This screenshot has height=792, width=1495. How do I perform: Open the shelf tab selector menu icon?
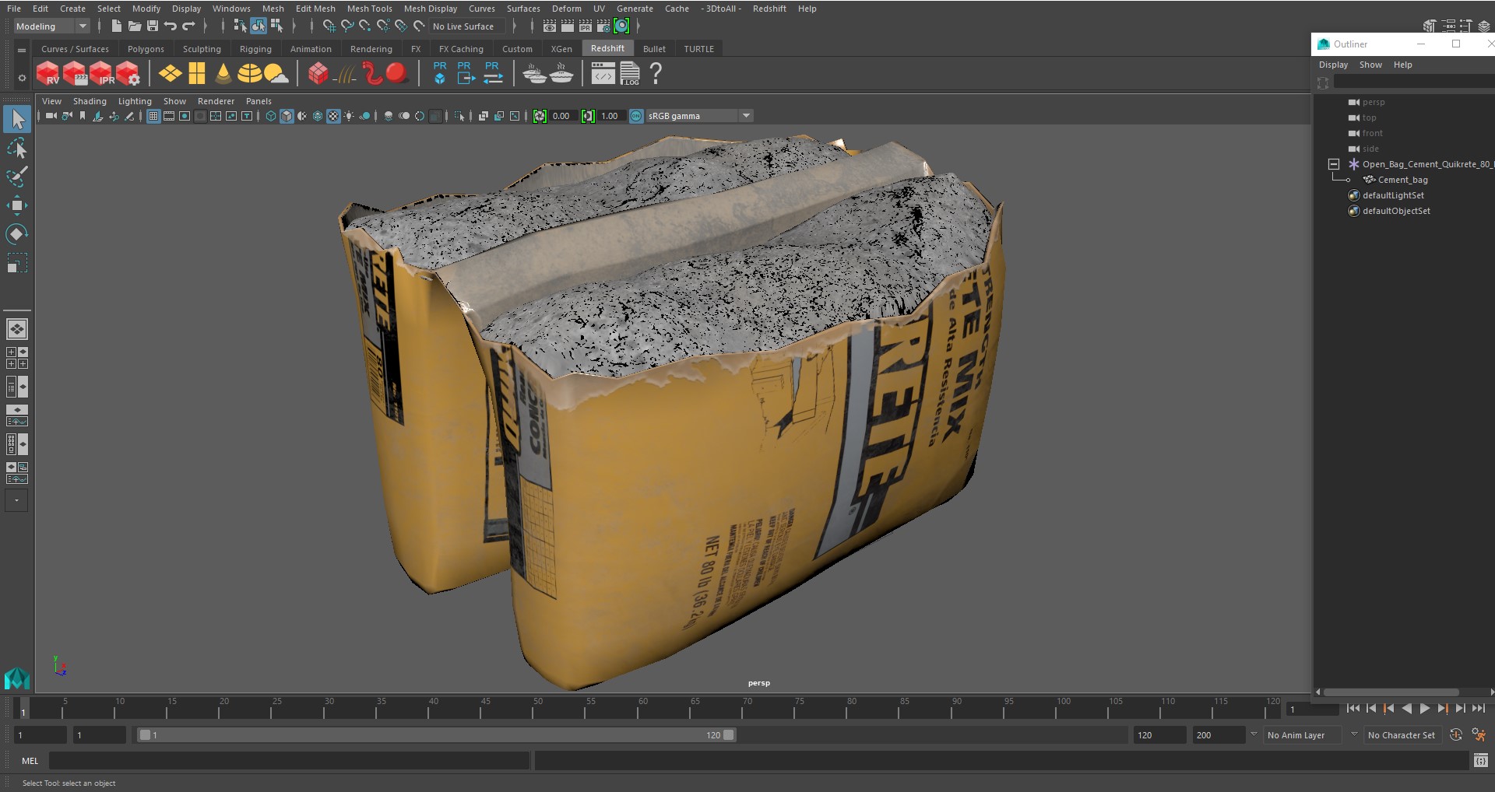pos(22,50)
